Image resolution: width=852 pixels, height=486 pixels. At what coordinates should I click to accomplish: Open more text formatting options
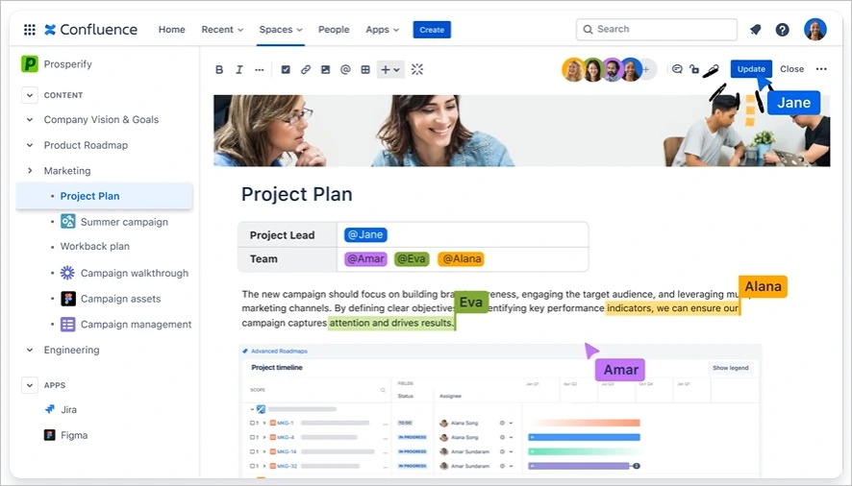(x=260, y=69)
